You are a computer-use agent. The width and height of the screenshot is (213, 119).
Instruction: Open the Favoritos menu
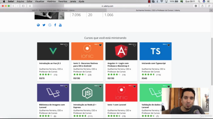pos(63,1)
